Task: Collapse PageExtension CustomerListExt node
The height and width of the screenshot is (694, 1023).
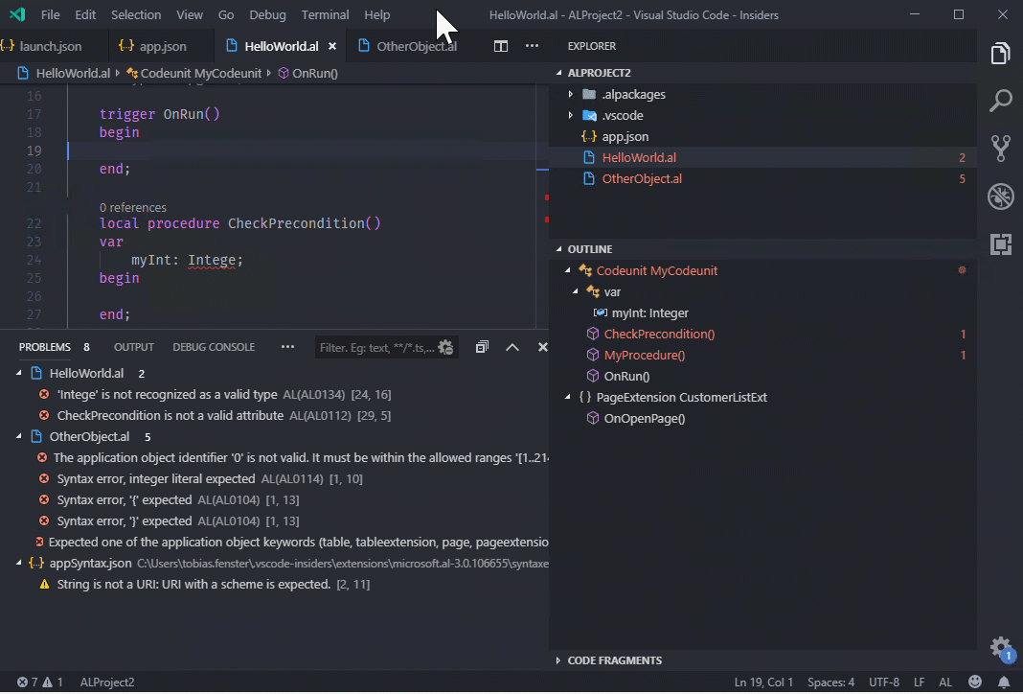Action: point(568,397)
